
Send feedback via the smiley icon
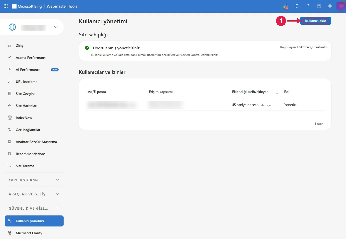point(319,6)
